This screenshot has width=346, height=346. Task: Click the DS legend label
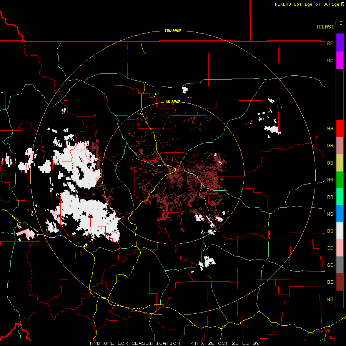(x=330, y=231)
